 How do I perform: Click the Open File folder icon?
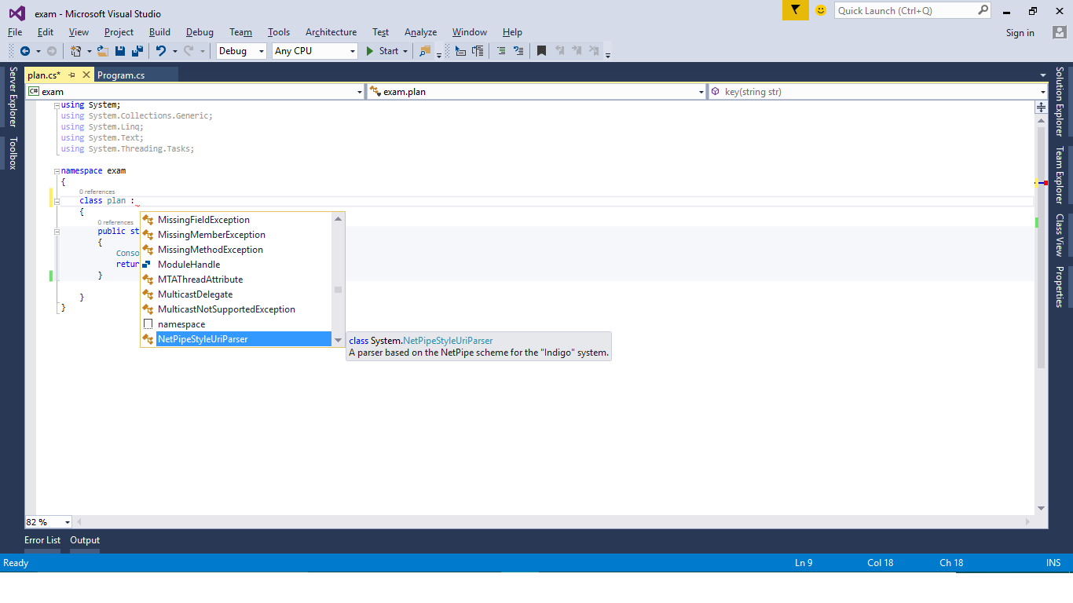pos(103,51)
